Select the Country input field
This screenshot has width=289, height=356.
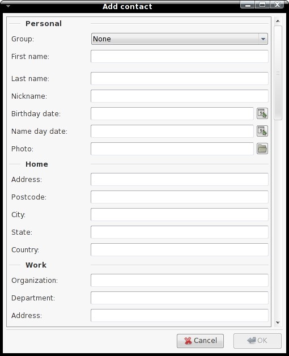tap(179, 249)
